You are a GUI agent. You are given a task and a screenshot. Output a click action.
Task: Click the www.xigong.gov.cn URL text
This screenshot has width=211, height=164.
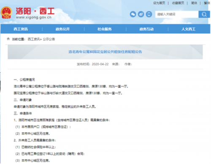click(34, 17)
